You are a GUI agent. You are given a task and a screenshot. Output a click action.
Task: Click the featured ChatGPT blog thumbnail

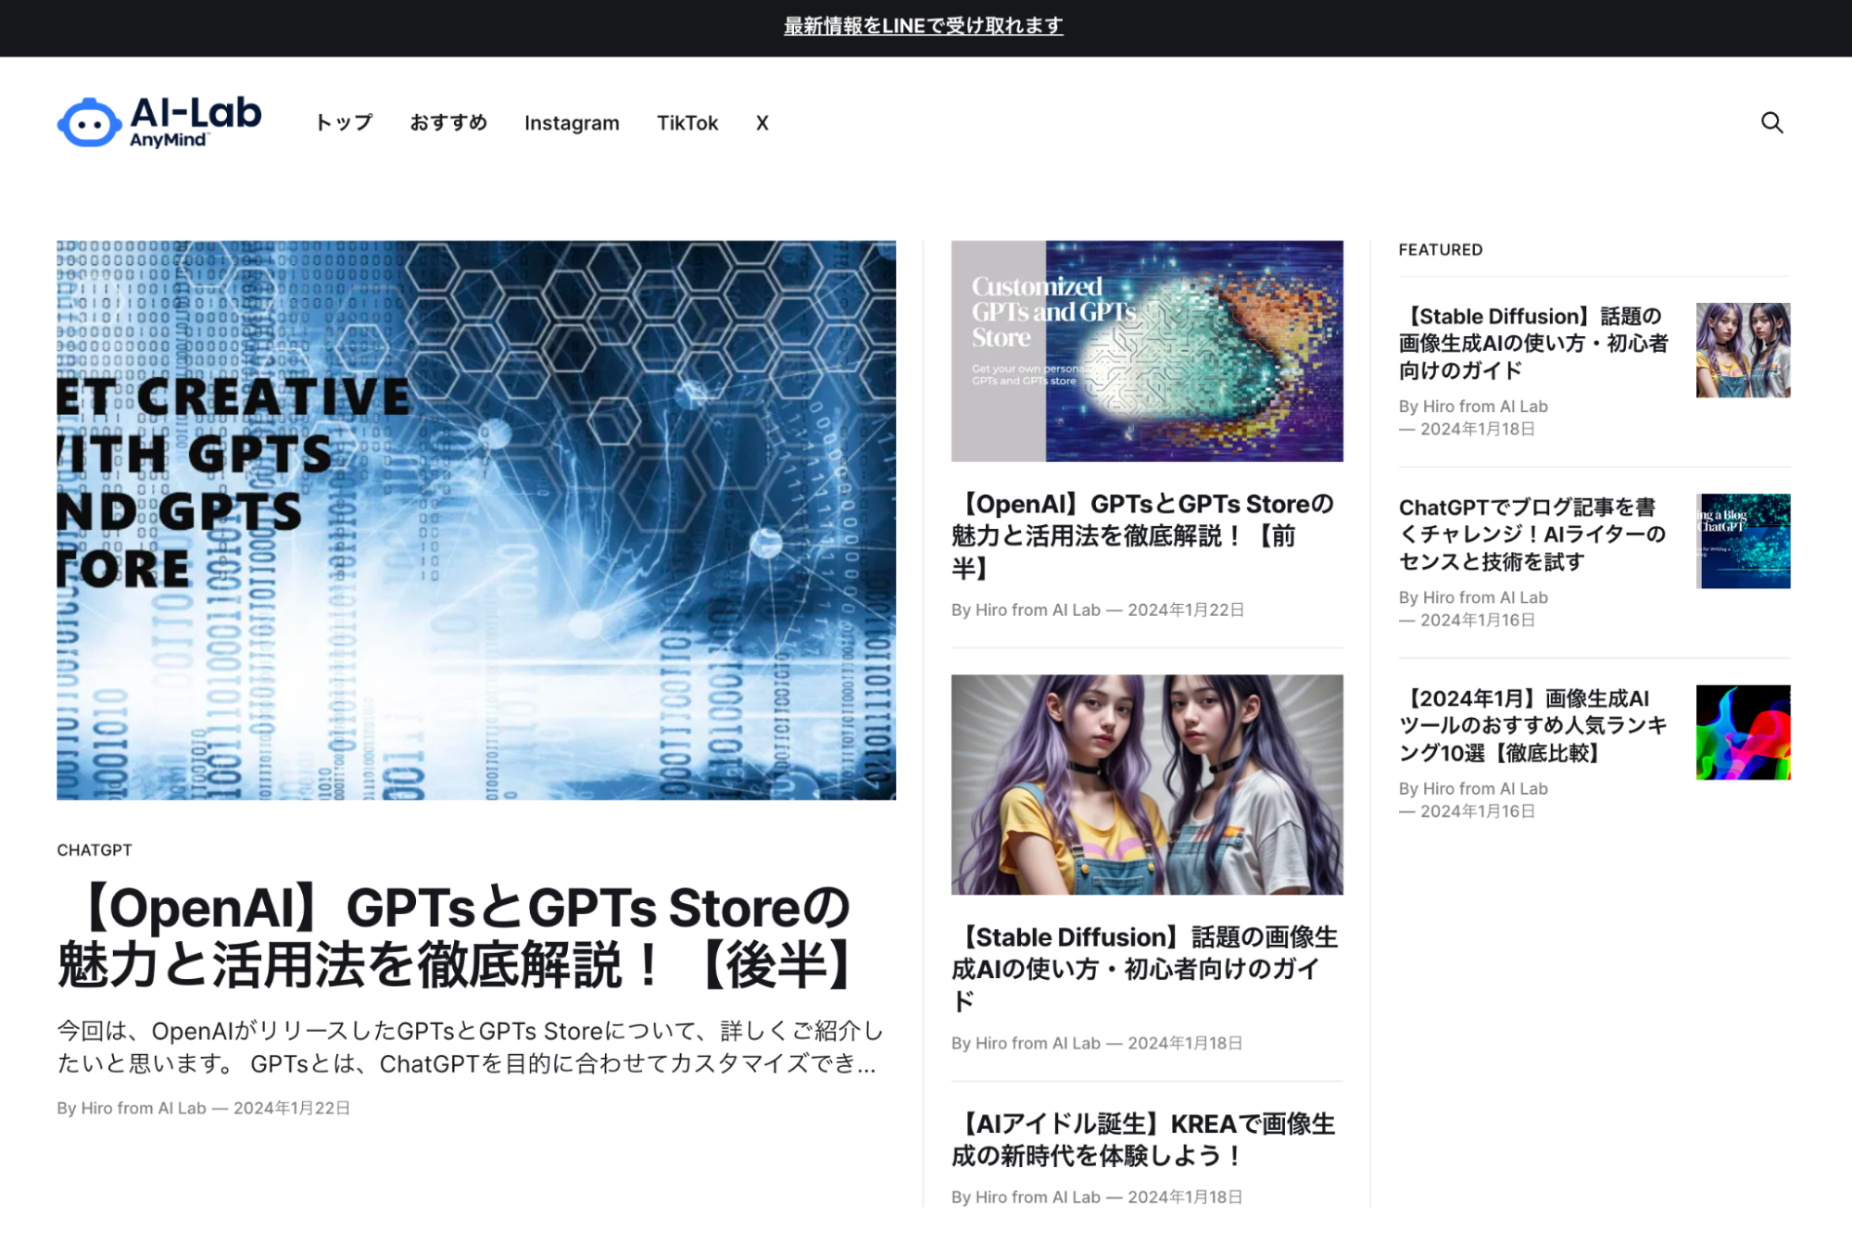1743,541
